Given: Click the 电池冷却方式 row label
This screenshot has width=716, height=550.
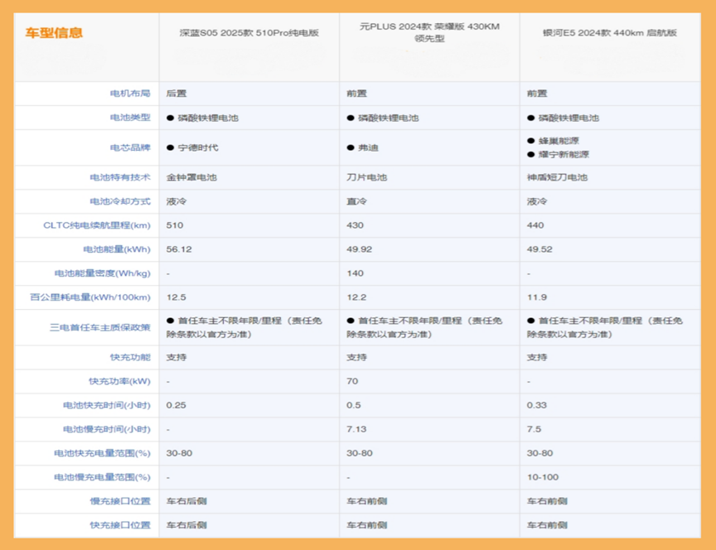Looking at the screenshot, I should [120, 201].
